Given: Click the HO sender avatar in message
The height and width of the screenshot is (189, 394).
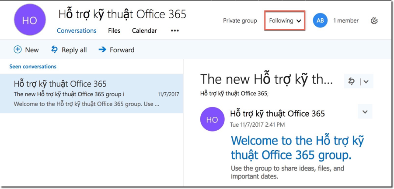Looking at the screenshot, I should [x=212, y=119].
